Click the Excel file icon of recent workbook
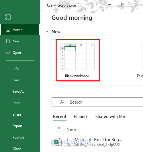The image size is (143, 152). (x=58, y=142)
